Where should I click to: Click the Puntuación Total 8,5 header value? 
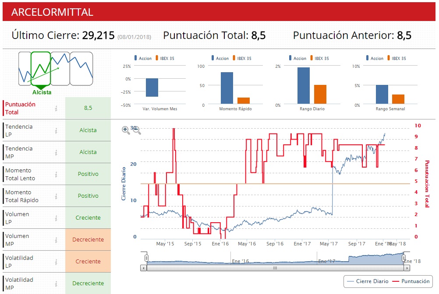pyautogui.click(x=258, y=35)
